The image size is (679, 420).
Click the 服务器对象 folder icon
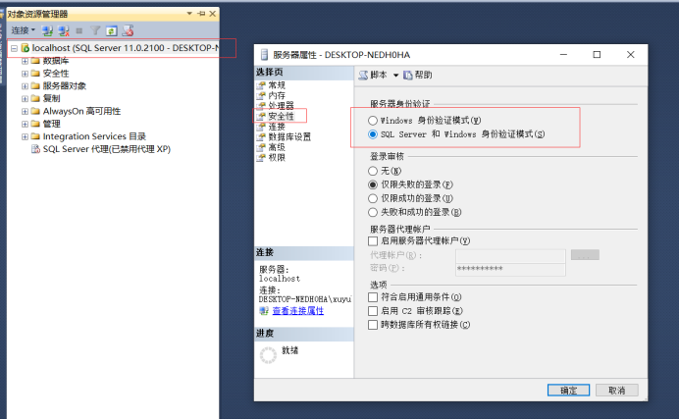35,85
